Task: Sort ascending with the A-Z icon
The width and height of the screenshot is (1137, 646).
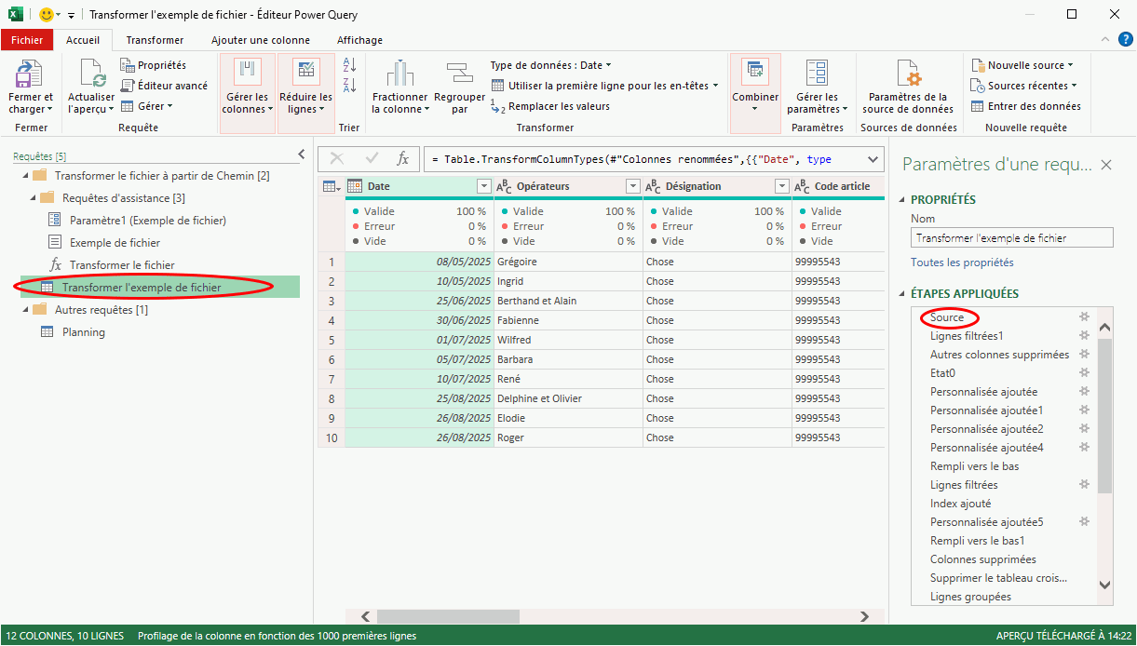Action: point(349,65)
